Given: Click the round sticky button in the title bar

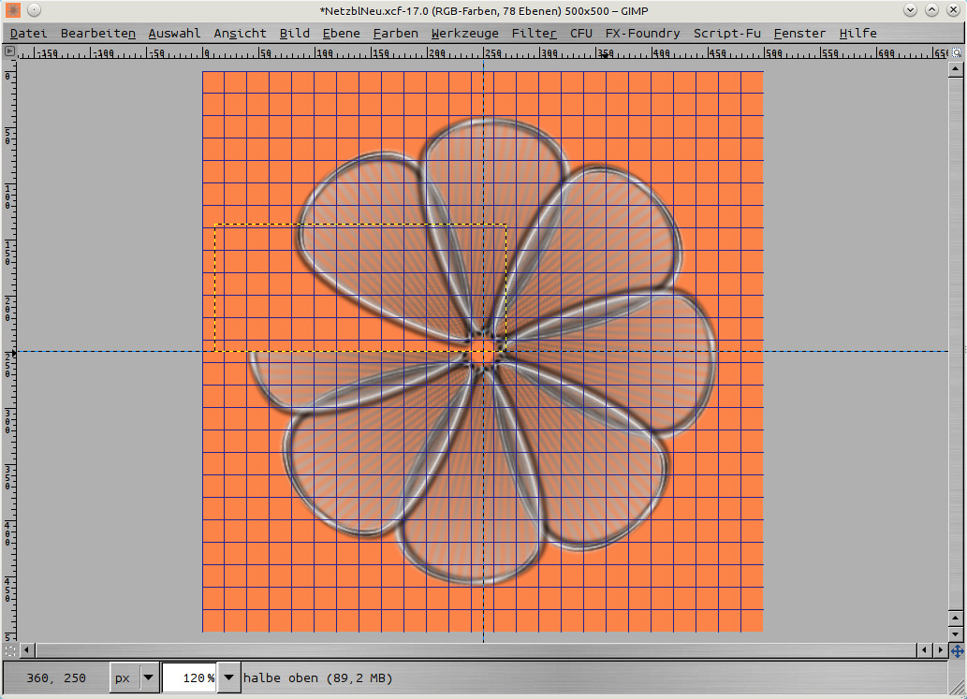Looking at the screenshot, I should pos(34,10).
